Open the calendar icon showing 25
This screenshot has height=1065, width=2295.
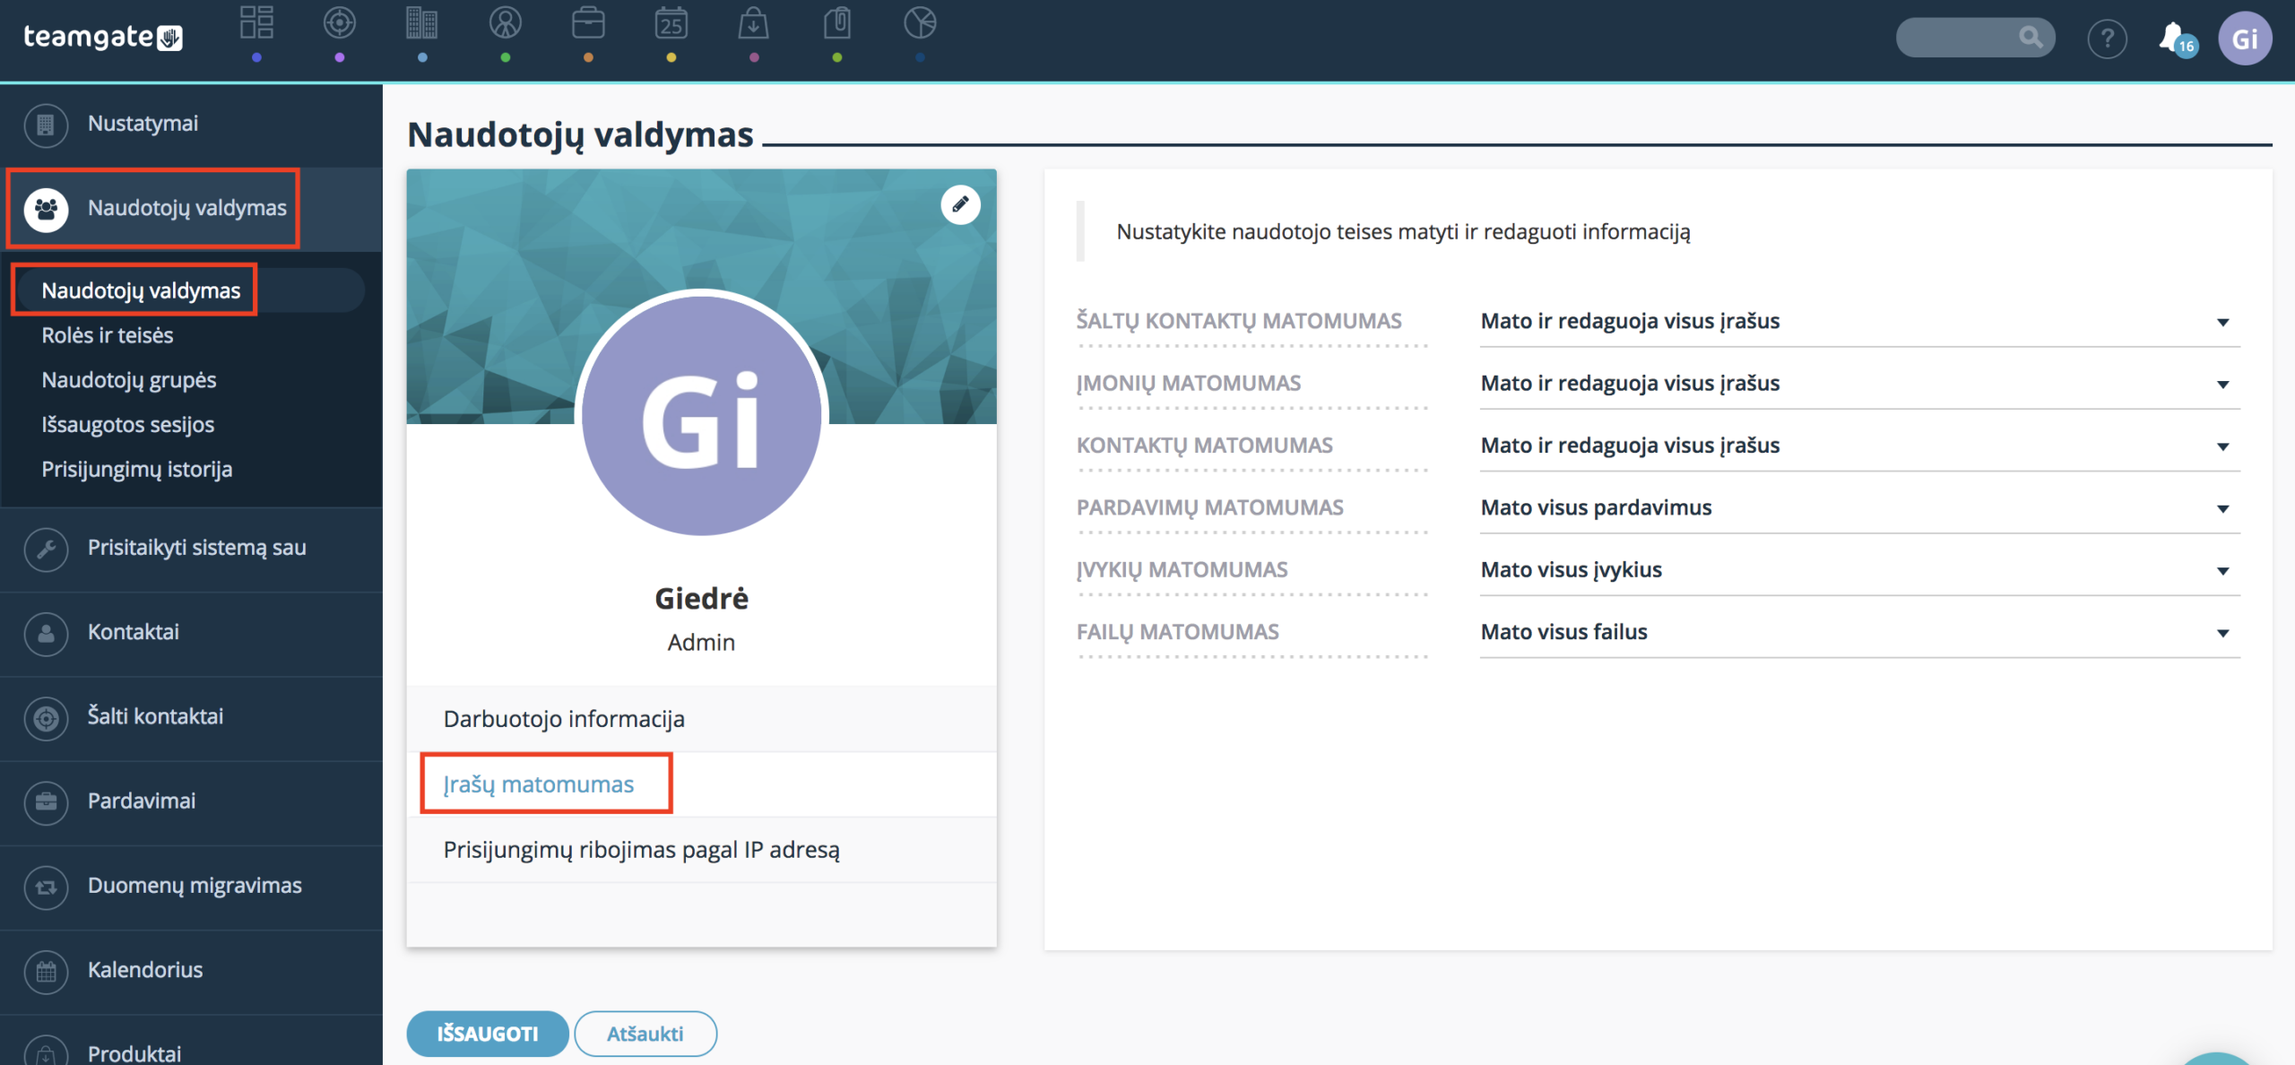click(x=671, y=22)
